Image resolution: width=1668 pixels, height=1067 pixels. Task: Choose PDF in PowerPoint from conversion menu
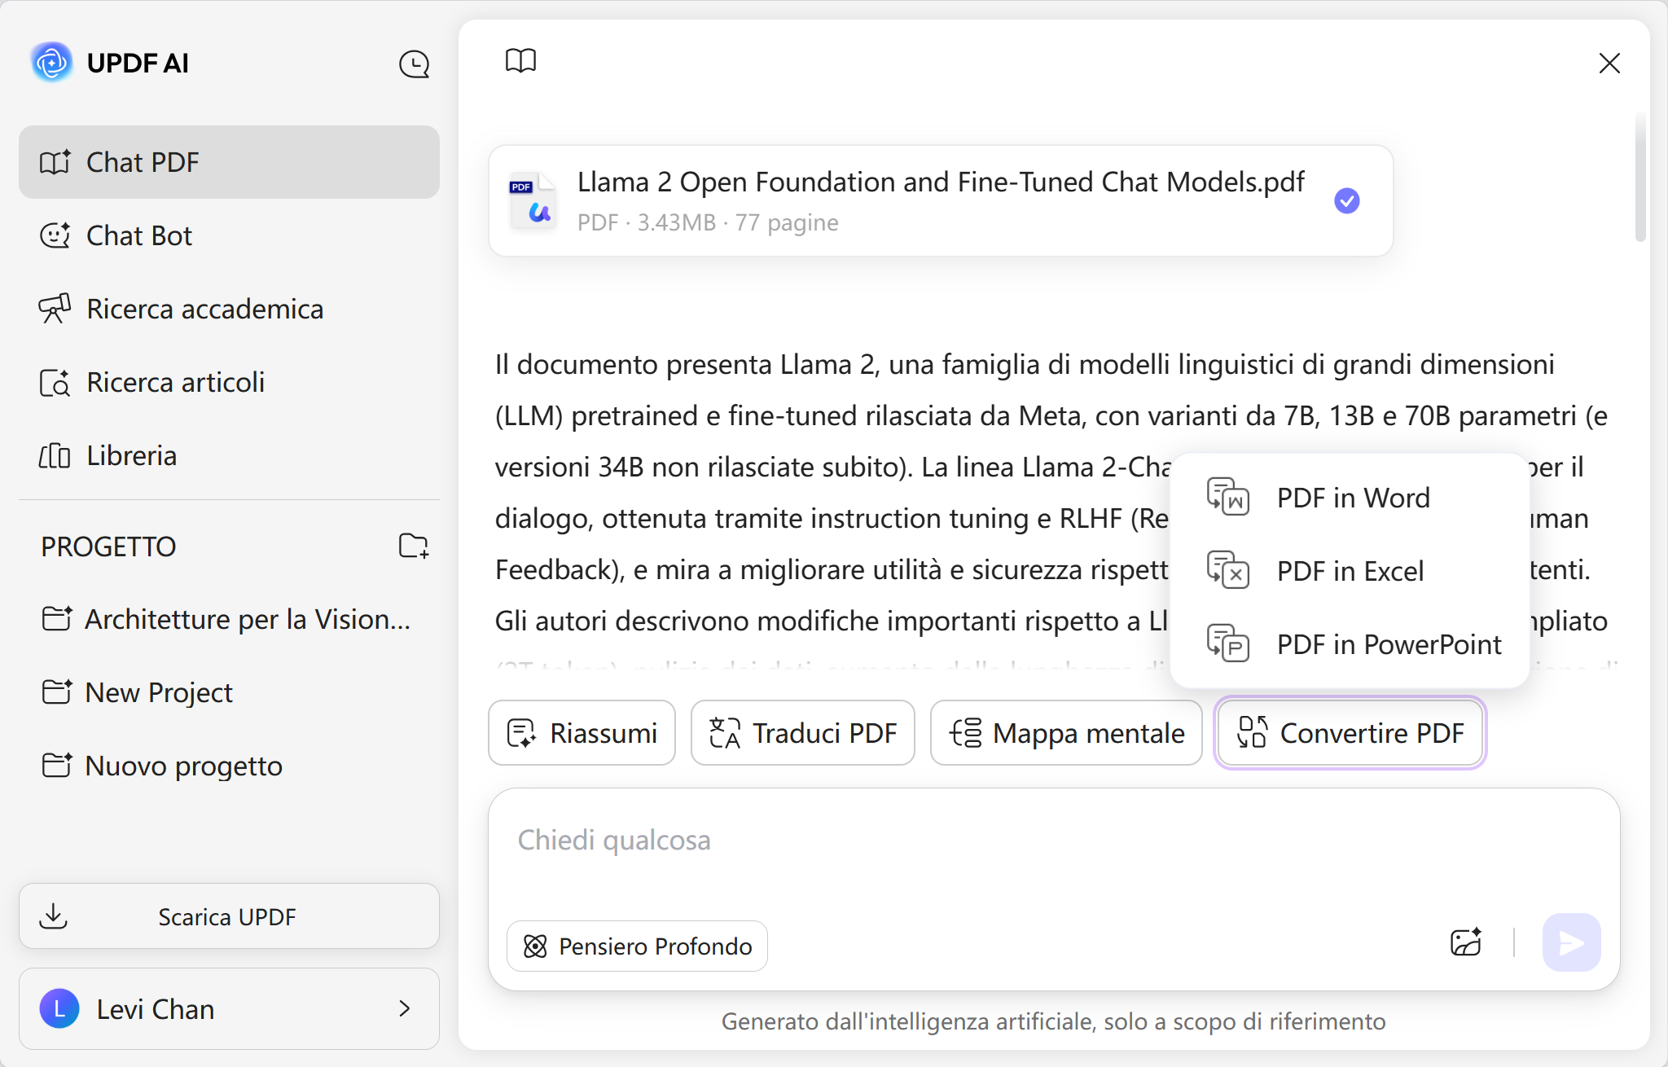point(1388,644)
